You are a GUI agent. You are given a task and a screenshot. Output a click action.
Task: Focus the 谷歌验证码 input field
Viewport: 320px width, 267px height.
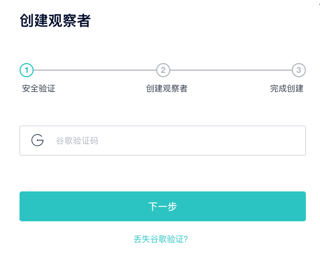(163, 140)
